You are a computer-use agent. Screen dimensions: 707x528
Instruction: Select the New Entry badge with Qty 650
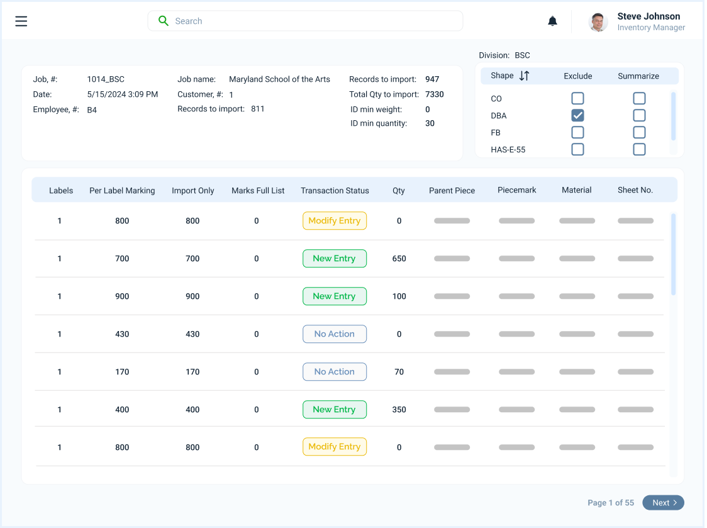pos(335,259)
